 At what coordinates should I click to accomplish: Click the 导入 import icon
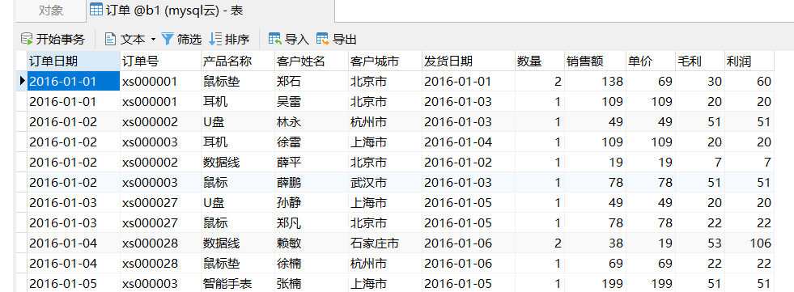coord(275,39)
